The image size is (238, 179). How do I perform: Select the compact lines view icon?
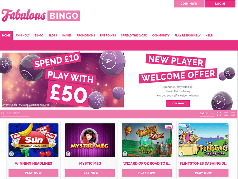coord(233,114)
